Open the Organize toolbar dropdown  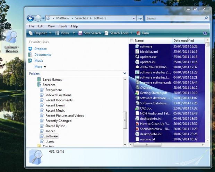coord(40,33)
